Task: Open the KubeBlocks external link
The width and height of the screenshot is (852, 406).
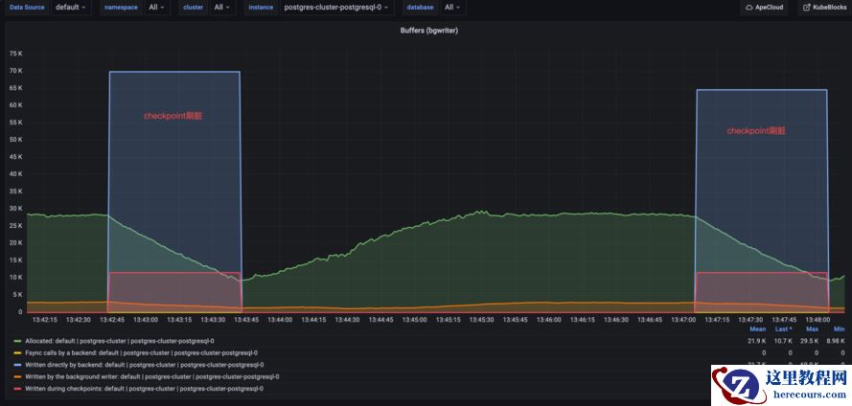Action: (x=824, y=7)
